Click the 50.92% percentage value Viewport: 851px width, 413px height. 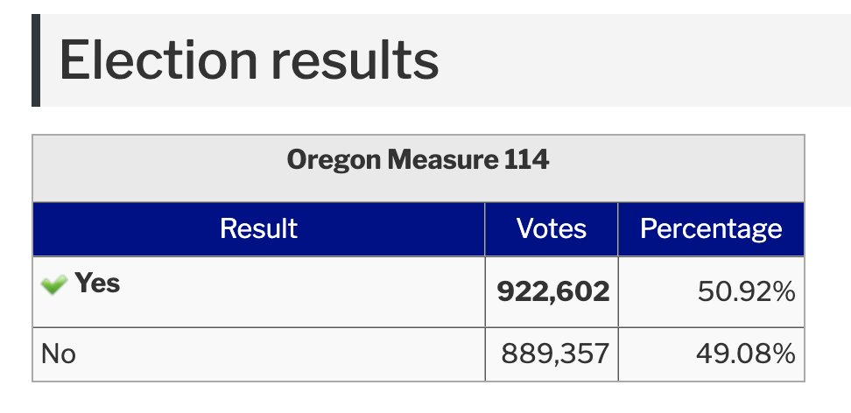pos(746,291)
